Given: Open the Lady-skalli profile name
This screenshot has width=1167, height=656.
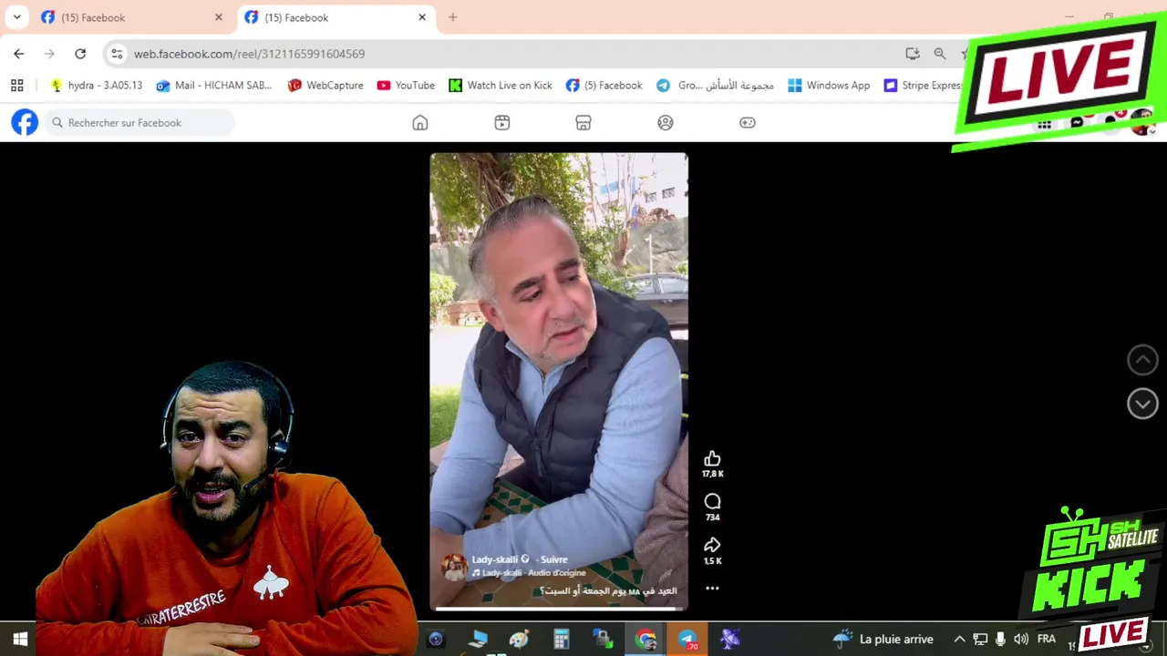Looking at the screenshot, I should tap(494, 559).
